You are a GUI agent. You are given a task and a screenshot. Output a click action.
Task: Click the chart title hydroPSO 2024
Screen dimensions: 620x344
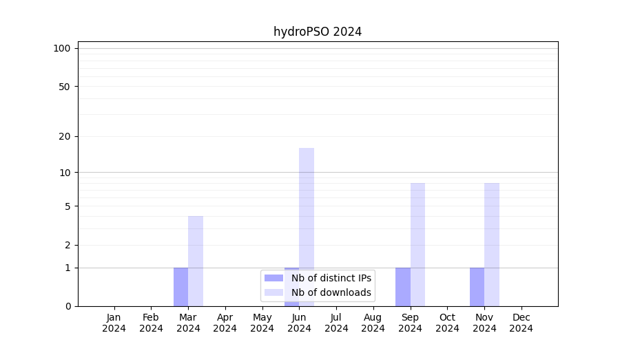[x=318, y=32]
